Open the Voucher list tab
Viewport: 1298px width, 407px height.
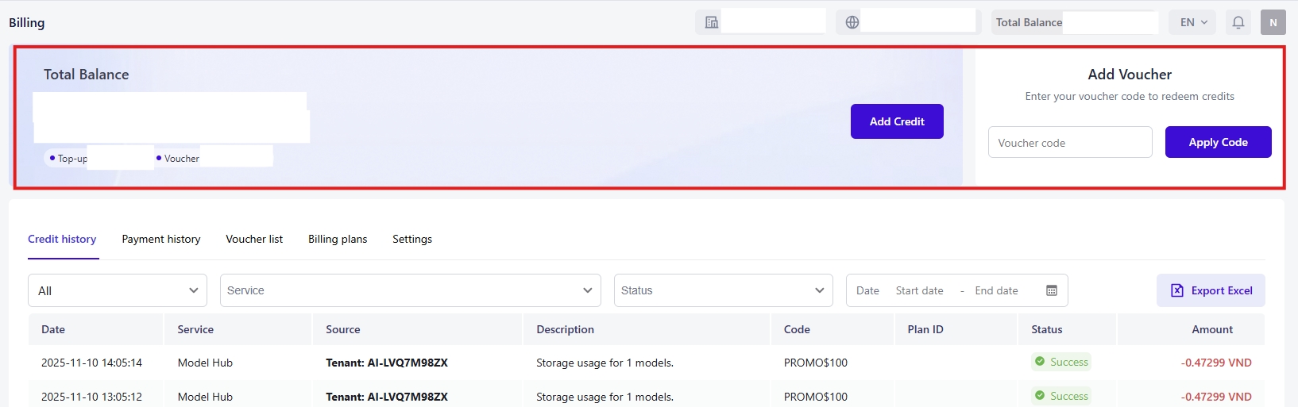[254, 239]
